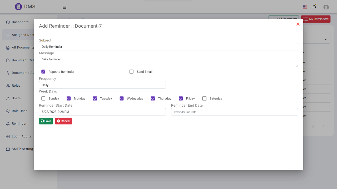Close the Add Reminder dialog with red X
Image resolution: width=337 pixels, height=189 pixels.
[x=298, y=24]
